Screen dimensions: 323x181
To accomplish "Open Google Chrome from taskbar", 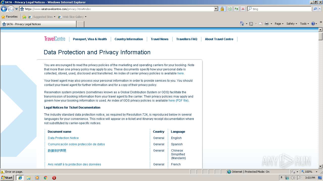I will tap(46, 178).
